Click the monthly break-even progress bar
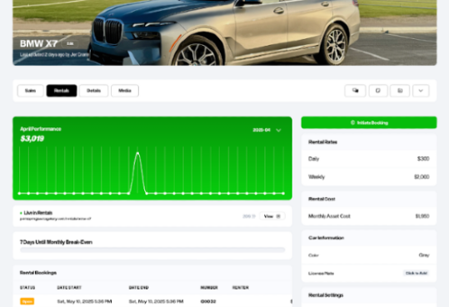The height and width of the screenshot is (307, 449). pos(152,250)
